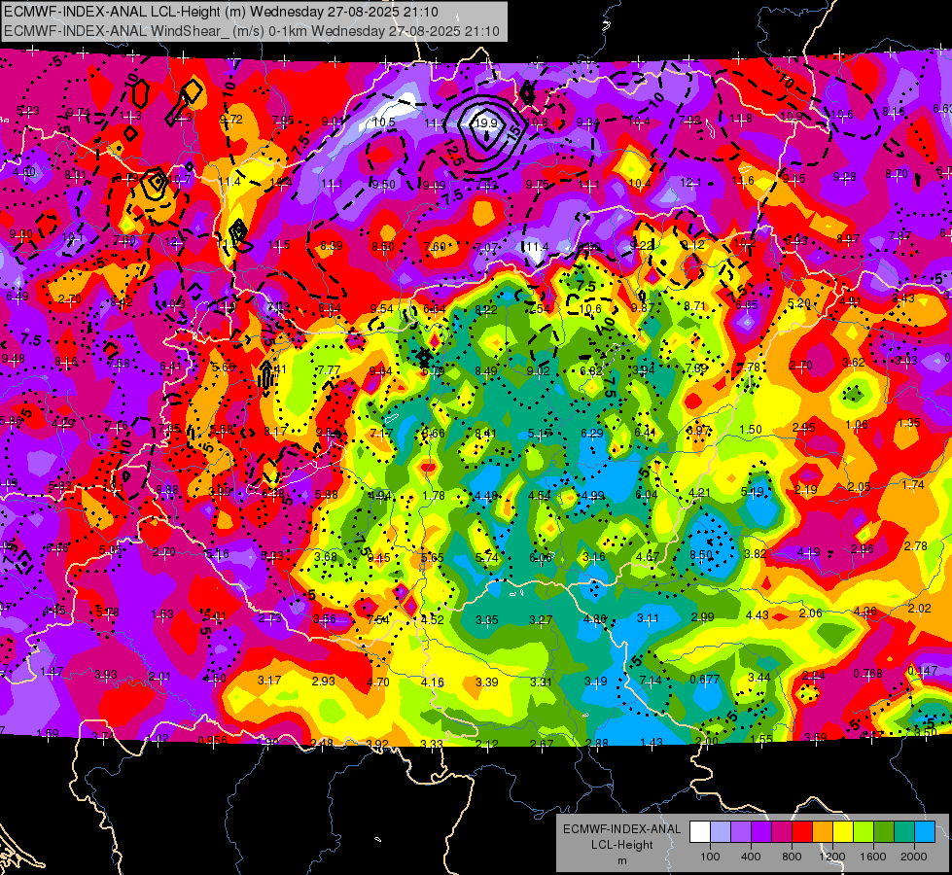
Task: Select the sky blue legend swatch
Action: coord(925,832)
